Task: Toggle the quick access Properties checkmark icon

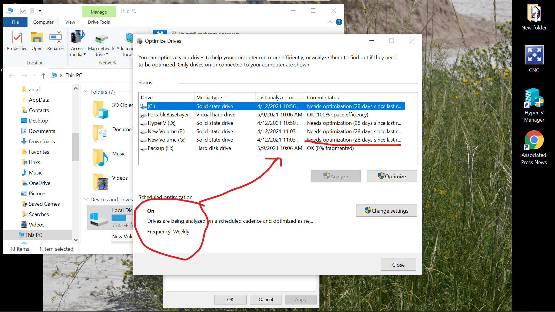Action: pyautogui.click(x=23, y=11)
